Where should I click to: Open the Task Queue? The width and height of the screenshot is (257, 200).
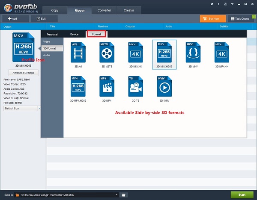240,19
